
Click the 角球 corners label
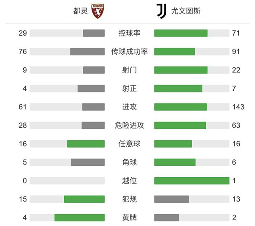click(130, 162)
